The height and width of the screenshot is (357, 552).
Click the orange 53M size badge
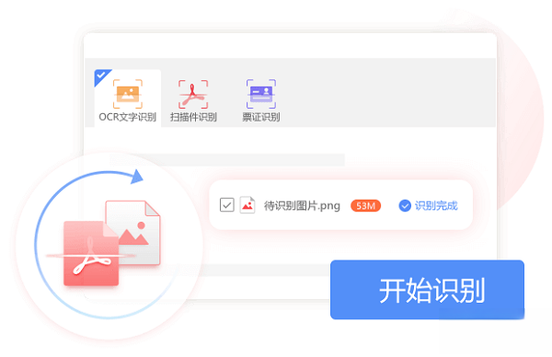[366, 205]
